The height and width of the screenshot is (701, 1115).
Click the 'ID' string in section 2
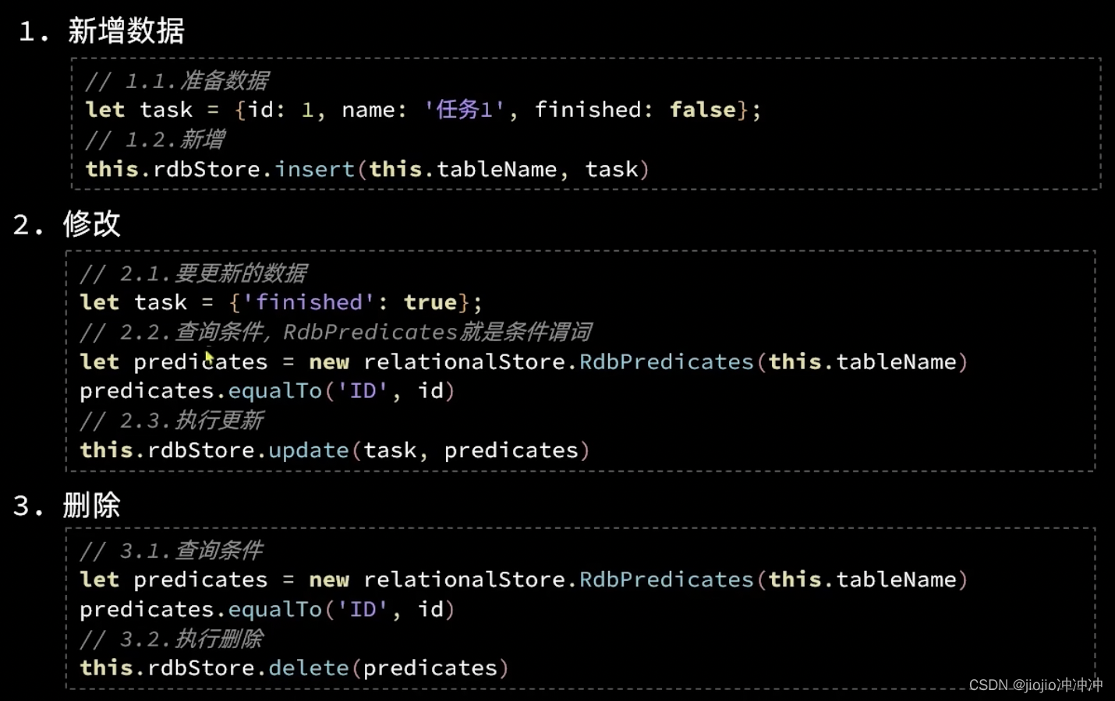pyautogui.click(x=363, y=391)
